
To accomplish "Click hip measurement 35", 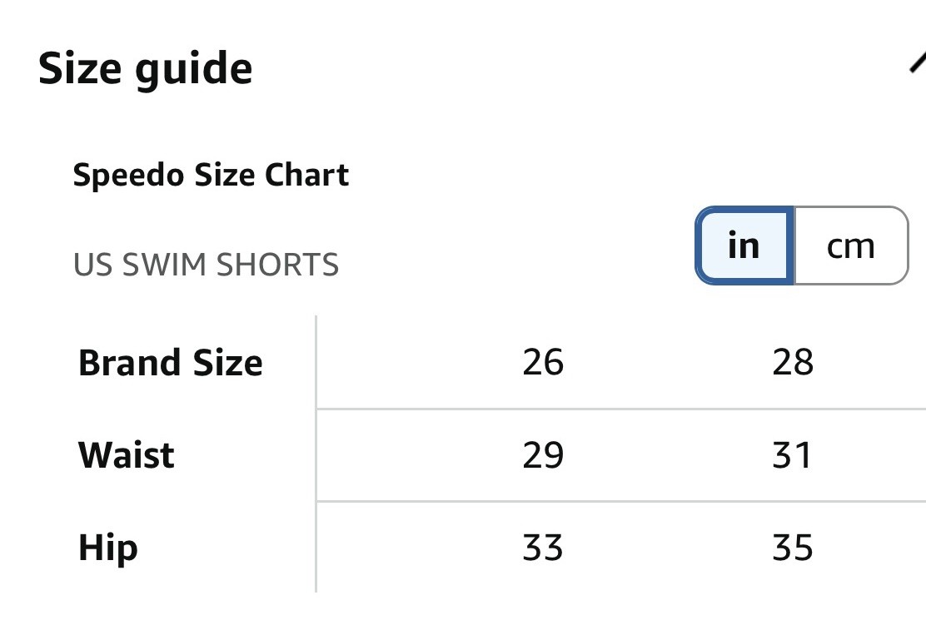I will [792, 548].
